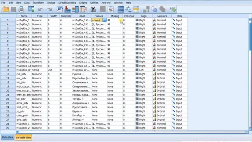Open the Graphs menu
This screenshot has height=142, width=252.
pyautogui.click(x=83, y=3)
